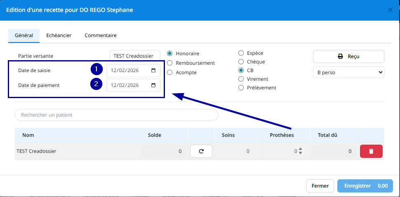The height and width of the screenshot is (197, 400).
Task: Click the red trash delete icon
Action: (x=371, y=151)
